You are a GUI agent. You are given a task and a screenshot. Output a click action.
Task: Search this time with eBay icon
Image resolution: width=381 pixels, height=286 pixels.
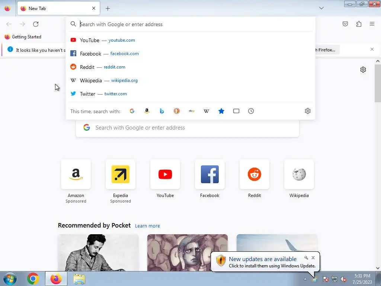(x=192, y=111)
